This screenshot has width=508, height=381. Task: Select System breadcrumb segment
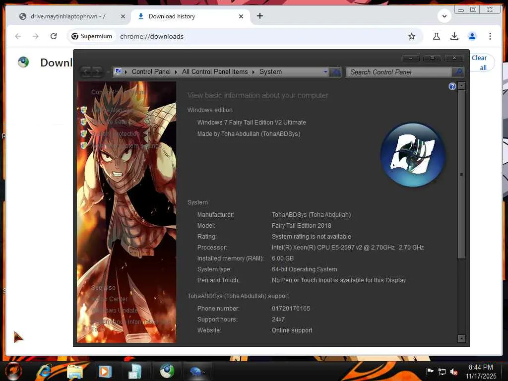[x=270, y=71]
